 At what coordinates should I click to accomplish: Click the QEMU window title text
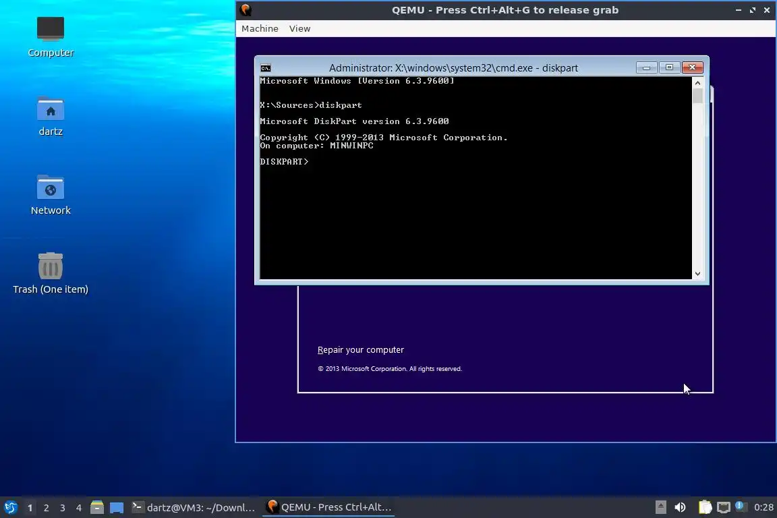[505, 10]
